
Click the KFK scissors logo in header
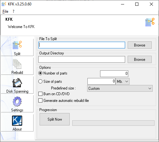point(150,22)
